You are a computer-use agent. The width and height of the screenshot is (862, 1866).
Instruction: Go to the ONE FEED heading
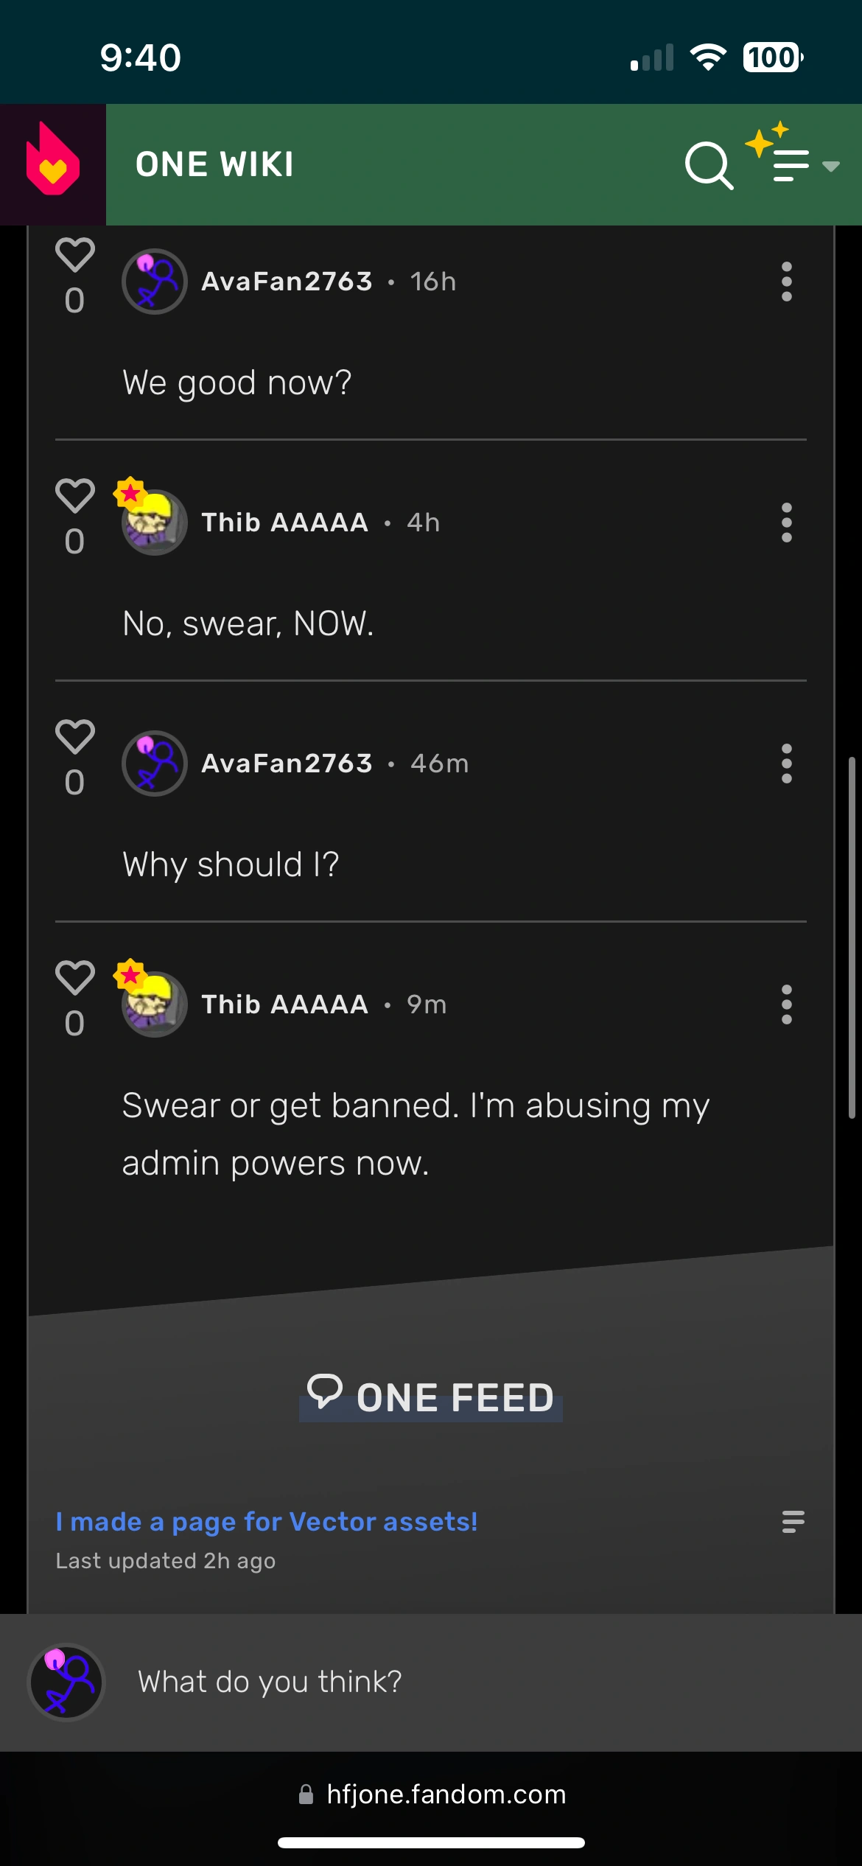(x=431, y=1397)
